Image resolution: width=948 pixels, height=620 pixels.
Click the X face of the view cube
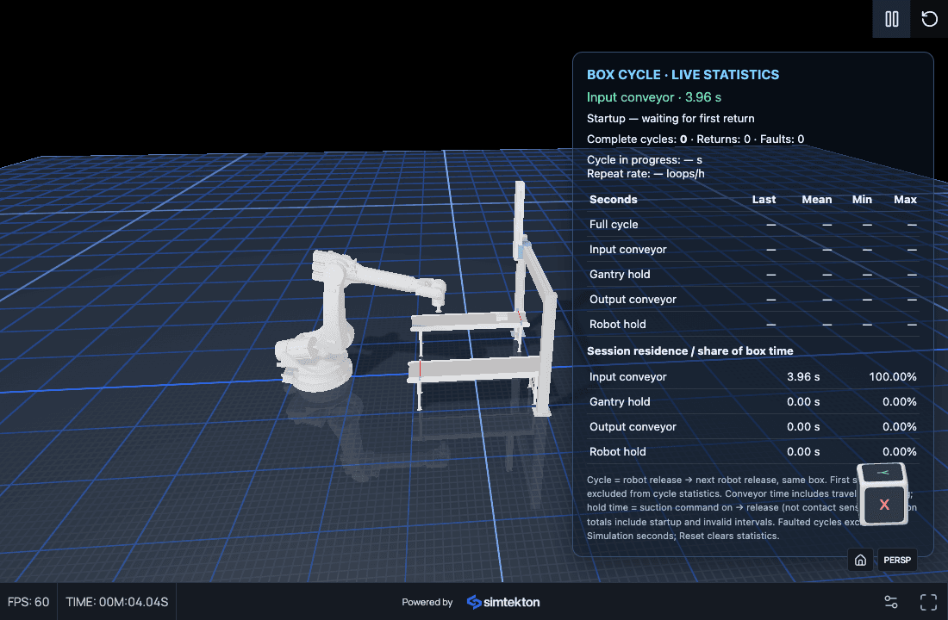pos(884,505)
